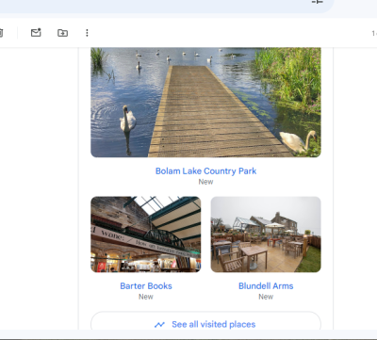Open the Bolam Lake Country Park link
377x340 pixels.
(x=205, y=171)
